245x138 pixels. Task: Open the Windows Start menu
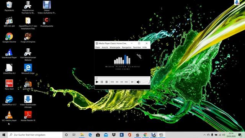point(4,135)
